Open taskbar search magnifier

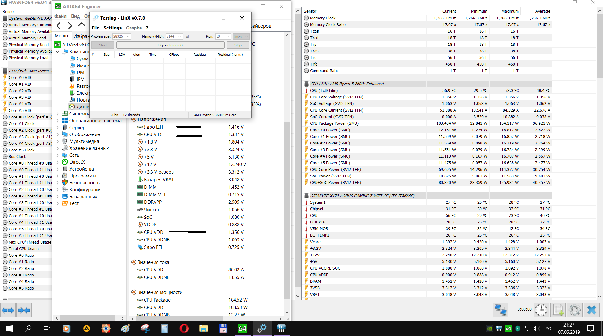pos(28,328)
